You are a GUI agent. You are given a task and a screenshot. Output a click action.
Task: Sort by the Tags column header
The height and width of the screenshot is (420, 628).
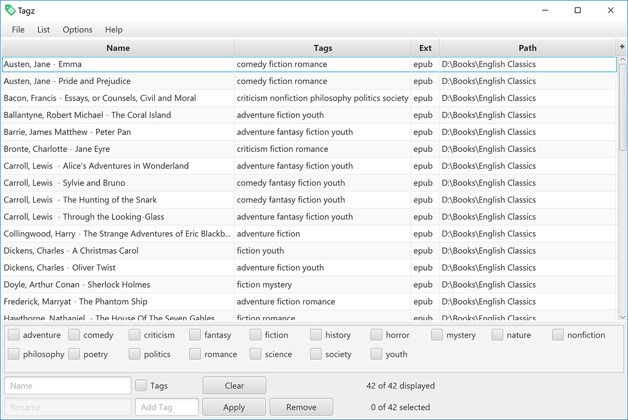click(x=323, y=48)
